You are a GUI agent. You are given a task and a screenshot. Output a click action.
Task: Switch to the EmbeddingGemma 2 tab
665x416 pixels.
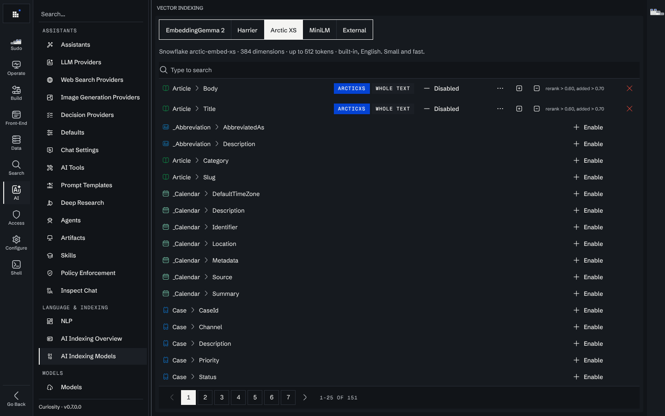[x=195, y=30]
